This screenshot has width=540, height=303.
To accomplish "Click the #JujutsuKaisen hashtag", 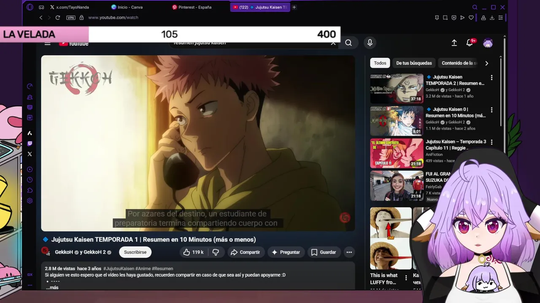I will (119, 268).
